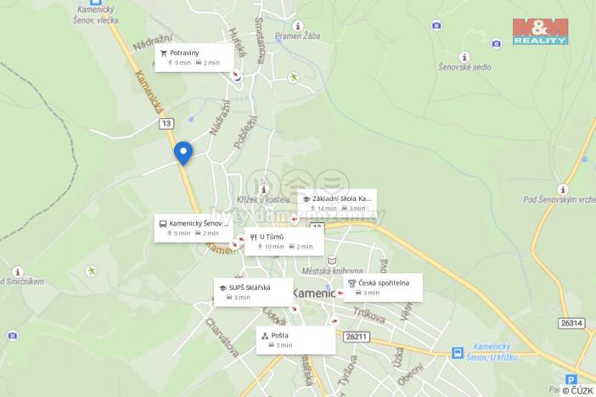Open the Potraviny grocery info card
The image size is (596, 397).
194,58
